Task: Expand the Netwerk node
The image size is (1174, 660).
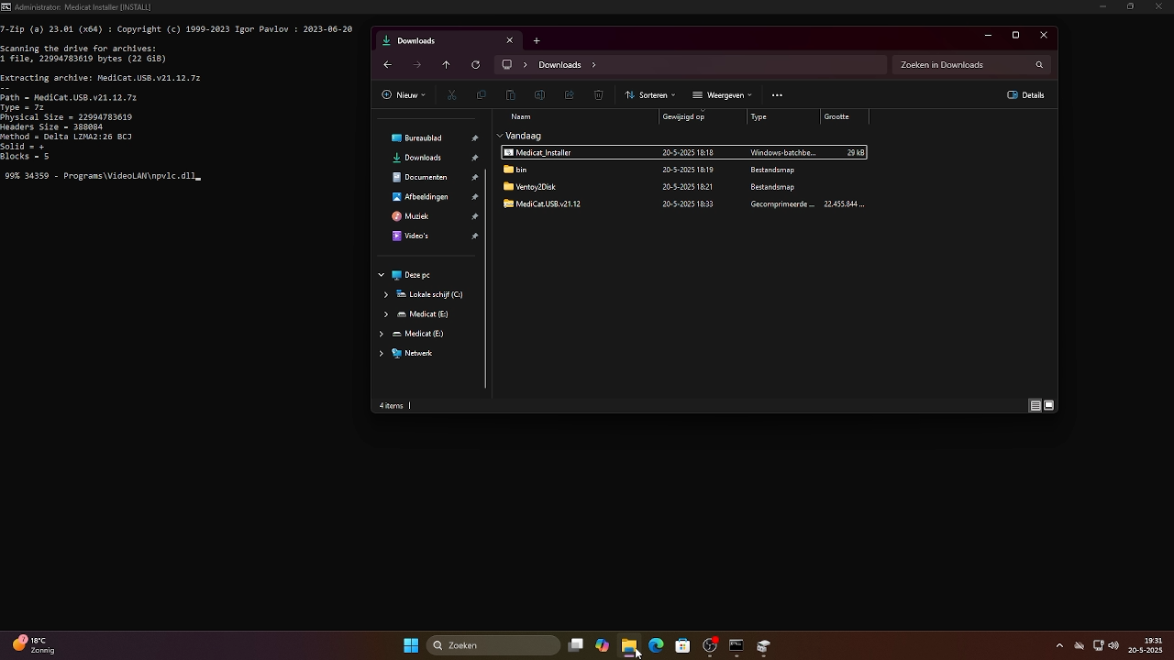Action: pos(382,353)
